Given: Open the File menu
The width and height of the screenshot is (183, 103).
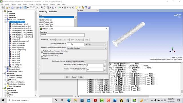Looking at the screenshot, I should pyautogui.click(x=2, y=5).
